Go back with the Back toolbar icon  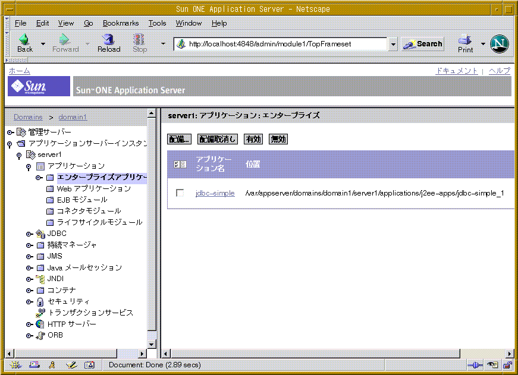click(x=24, y=40)
